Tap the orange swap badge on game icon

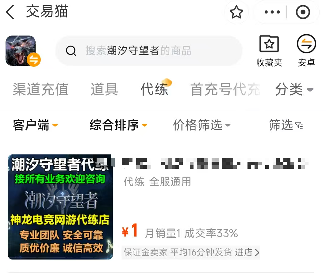[x=34, y=60]
